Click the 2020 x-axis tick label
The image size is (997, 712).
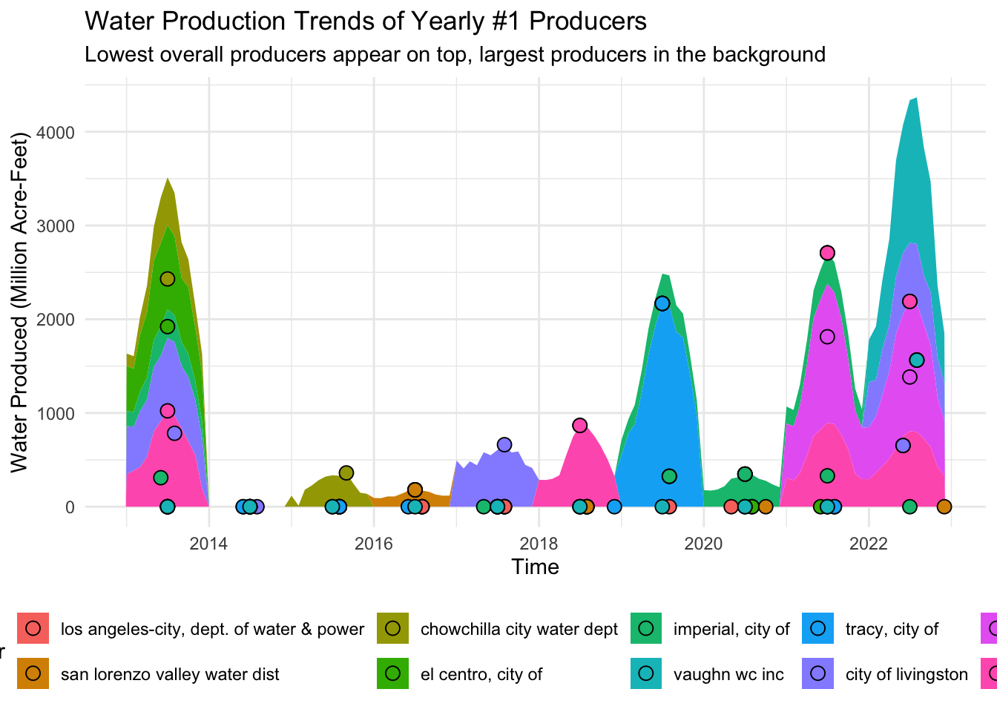pyautogui.click(x=703, y=544)
